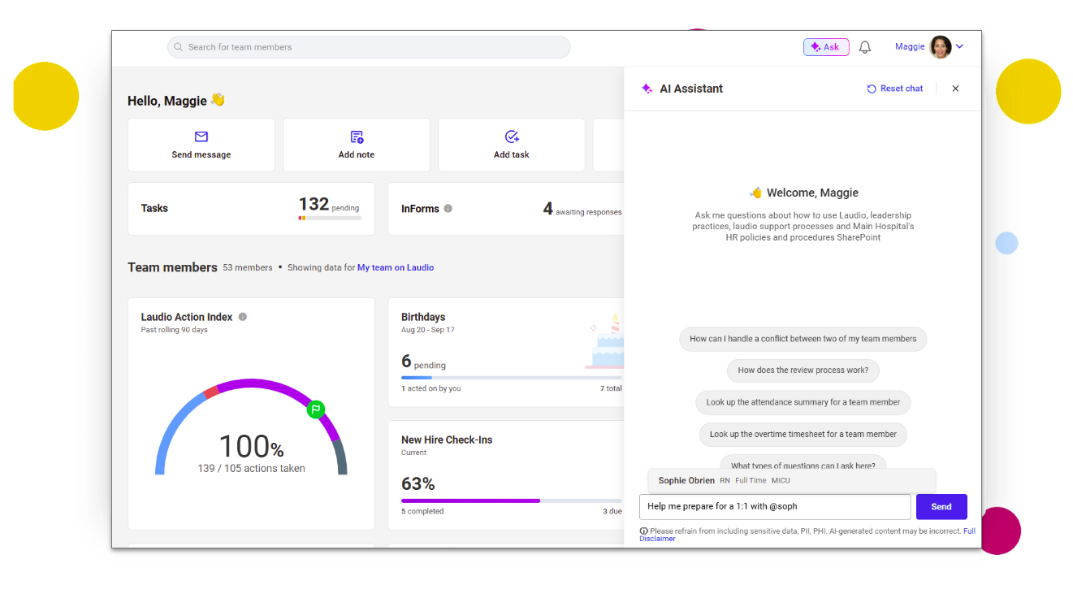Choose Sophie Obrien from mention suggestions

coord(792,480)
